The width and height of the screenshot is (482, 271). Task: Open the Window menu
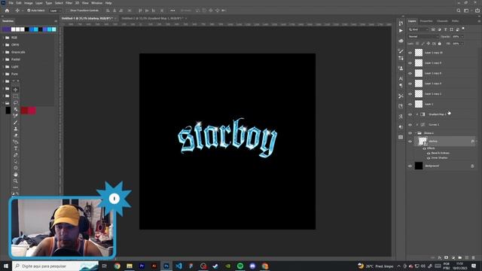click(96, 3)
